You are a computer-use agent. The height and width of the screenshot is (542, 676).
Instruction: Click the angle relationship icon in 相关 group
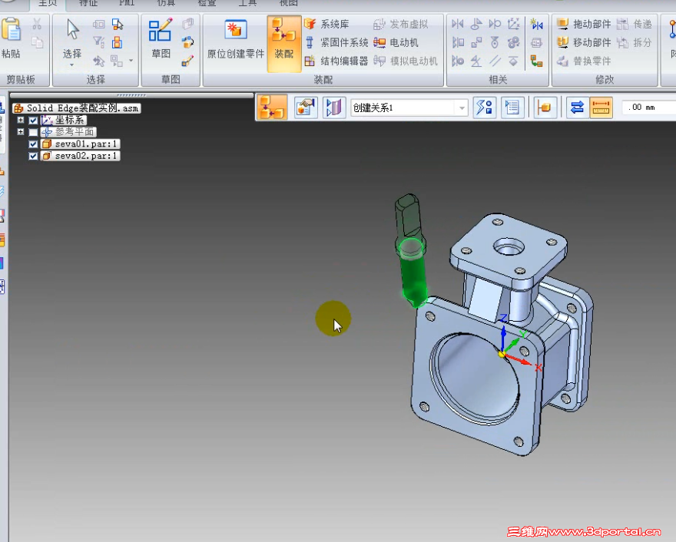click(476, 61)
